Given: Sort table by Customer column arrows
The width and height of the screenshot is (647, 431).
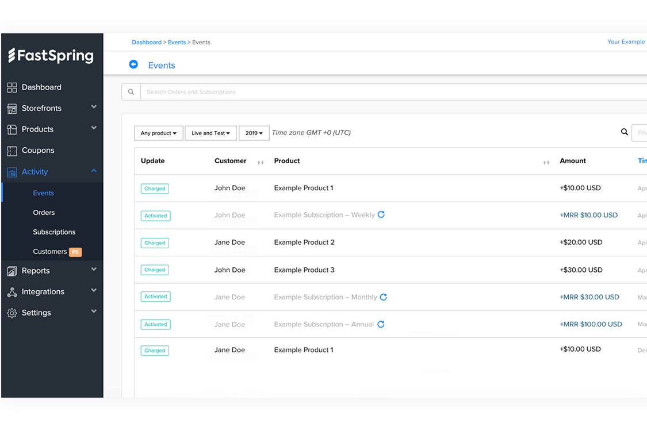Looking at the screenshot, I should tap(261, 162).
